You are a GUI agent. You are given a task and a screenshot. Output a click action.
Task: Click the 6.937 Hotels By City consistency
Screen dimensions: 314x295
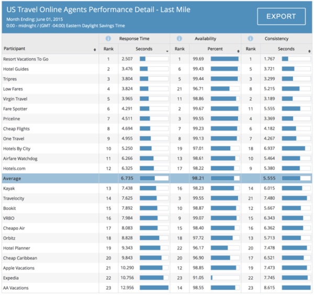pos(270,148)
